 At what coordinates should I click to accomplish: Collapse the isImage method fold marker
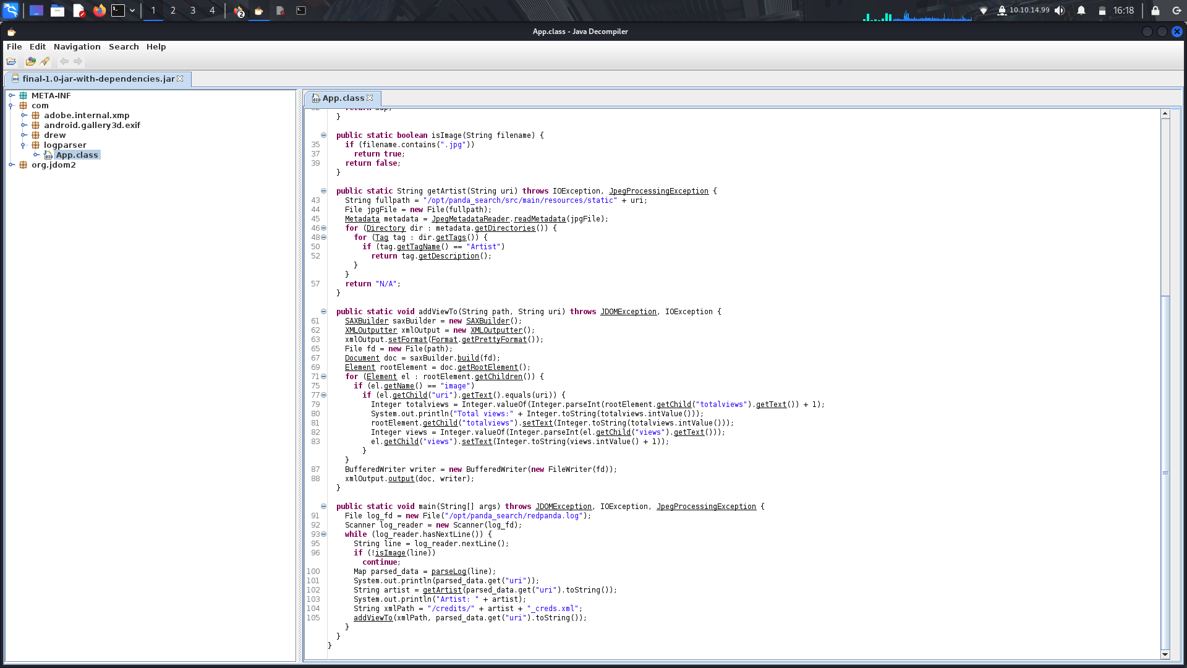(x=322, y=135)
